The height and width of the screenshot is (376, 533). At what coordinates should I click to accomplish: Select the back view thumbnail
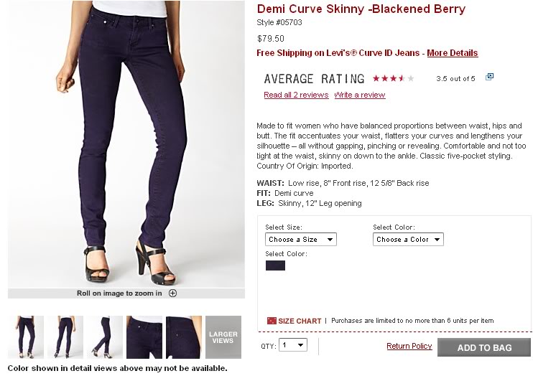[65, 337]
